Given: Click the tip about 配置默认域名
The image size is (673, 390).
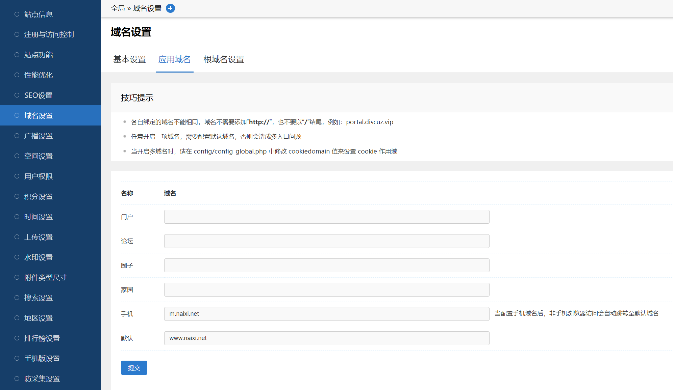Looking at the screenshot, I should (216, 136).
